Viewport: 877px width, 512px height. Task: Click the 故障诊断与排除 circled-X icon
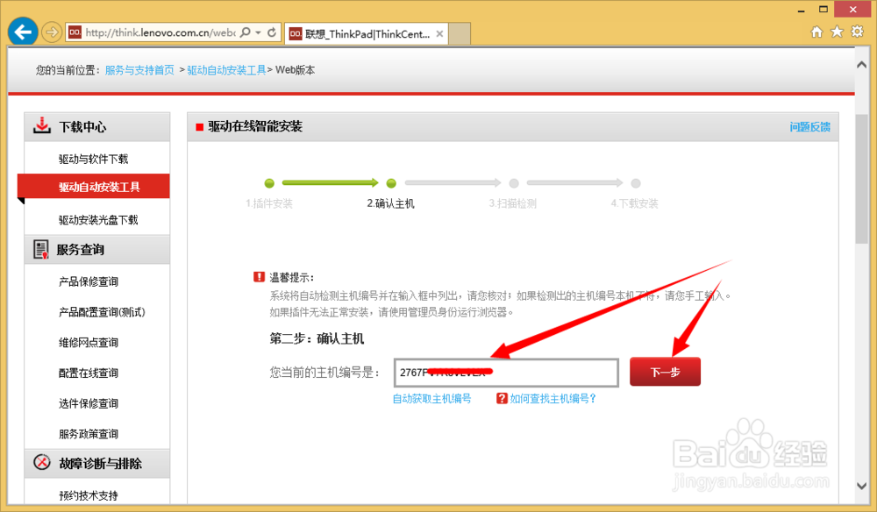pyautogui.click(x=42, y=462)
